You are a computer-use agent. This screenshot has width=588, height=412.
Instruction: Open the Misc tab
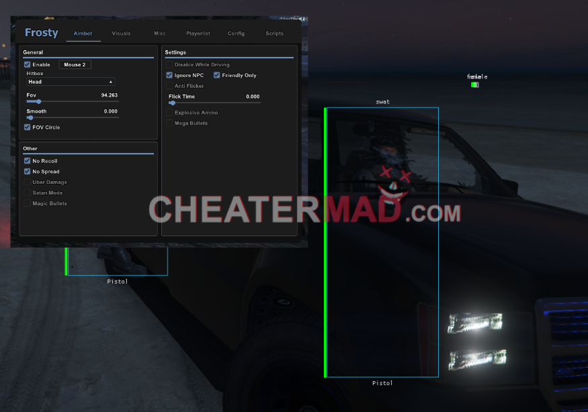pyautogui.click(x=160, y=34)
